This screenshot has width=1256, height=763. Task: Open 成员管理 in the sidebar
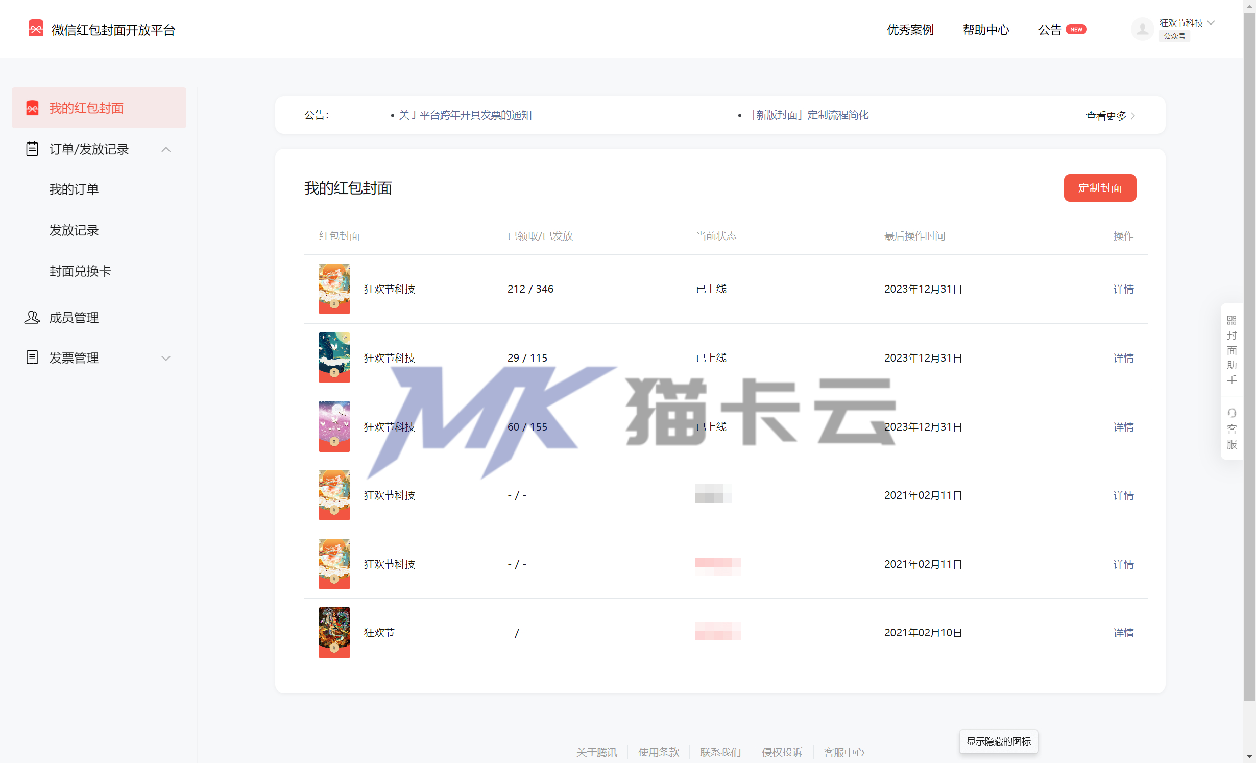tap(74, 318)
